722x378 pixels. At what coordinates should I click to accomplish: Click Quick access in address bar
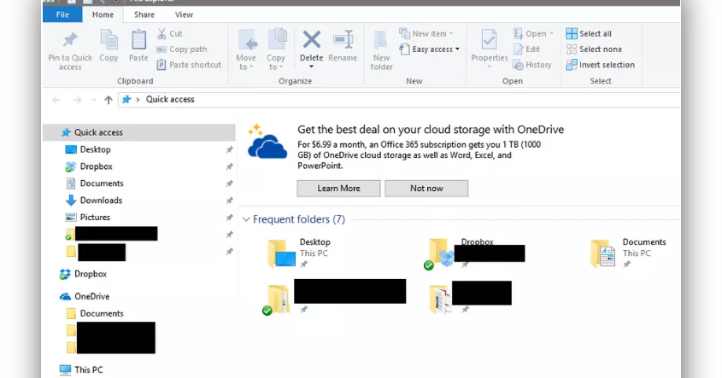point(170,99)
